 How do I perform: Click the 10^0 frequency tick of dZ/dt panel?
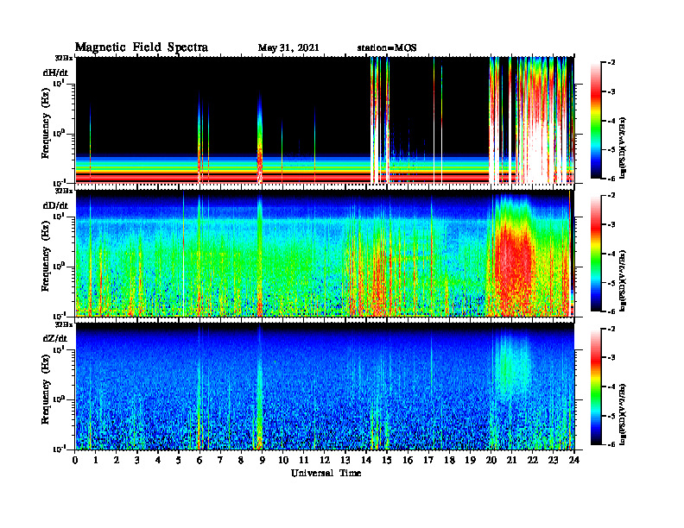pyautogui.click(x=60, y=399)
